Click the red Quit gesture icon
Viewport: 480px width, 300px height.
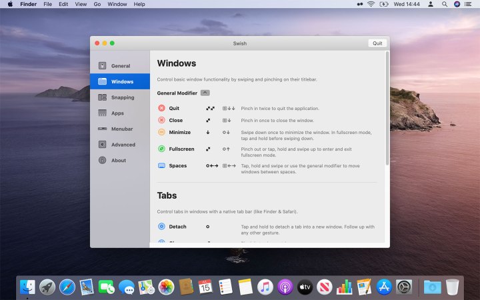[161, 108]
